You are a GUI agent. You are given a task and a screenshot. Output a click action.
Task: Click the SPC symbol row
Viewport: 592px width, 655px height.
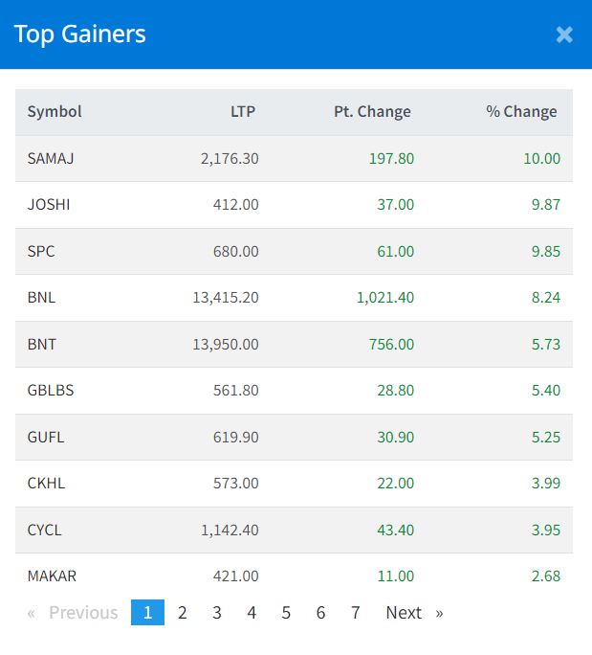point(41,252)
